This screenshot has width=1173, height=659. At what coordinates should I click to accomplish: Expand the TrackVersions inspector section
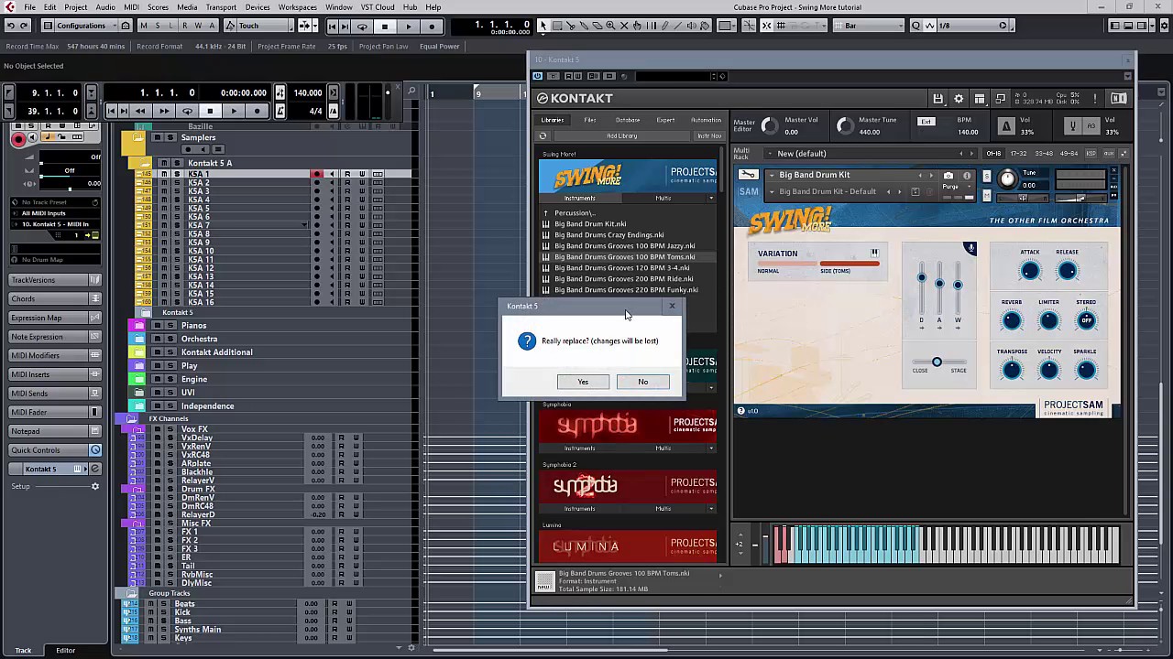tap(55, 280)
